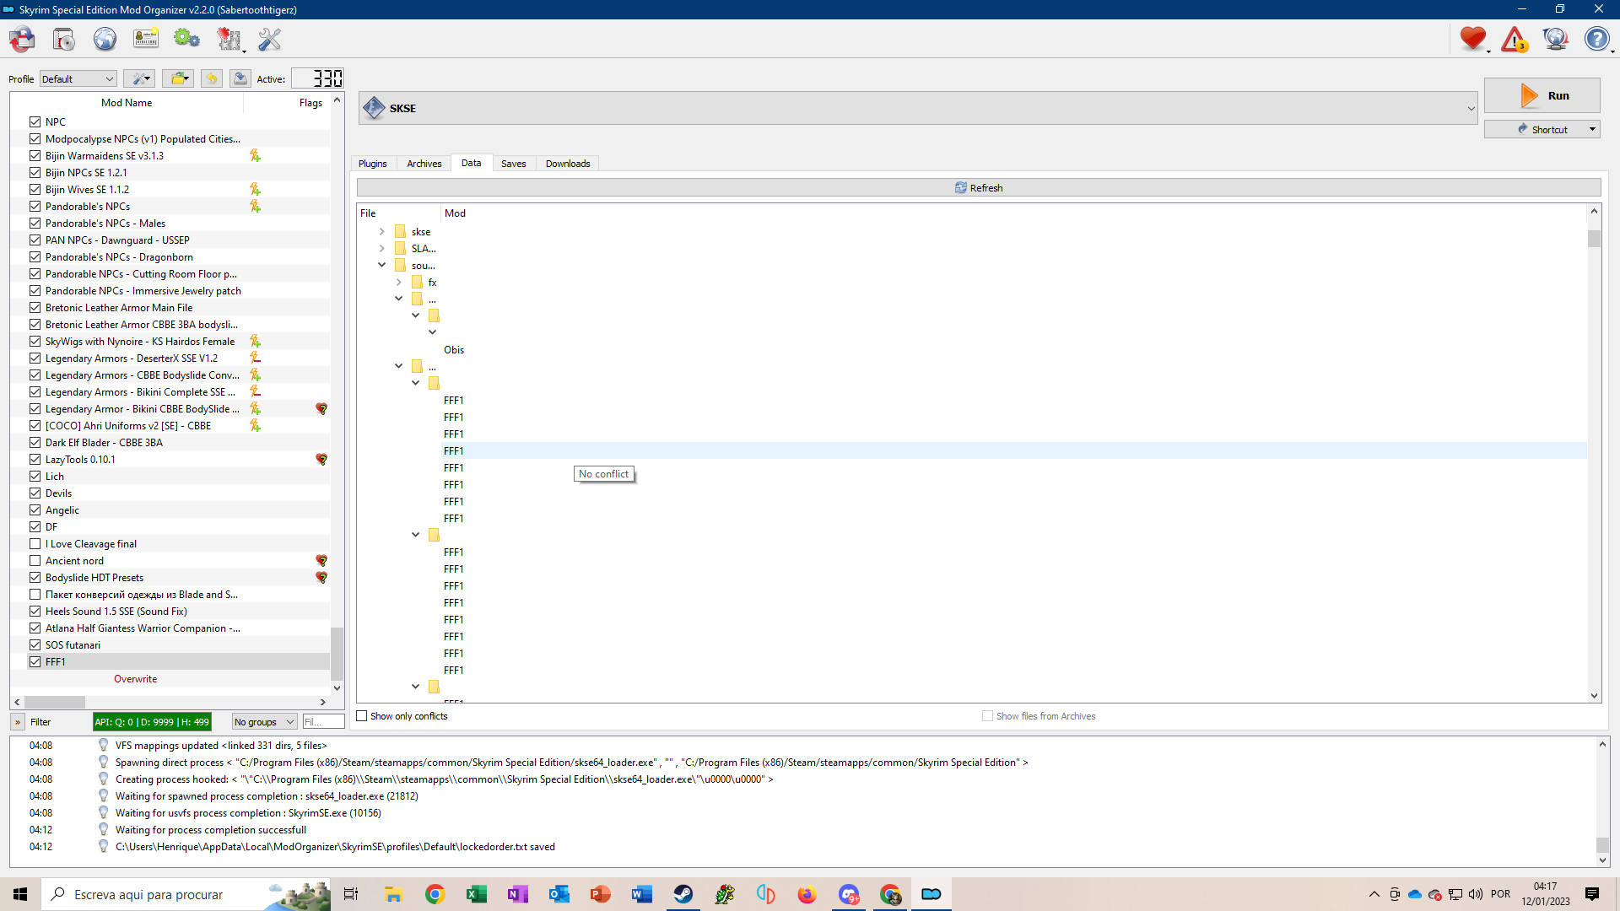Screen dimensions: 1620x911
Task: Open the No groups dropdown
Action: point(264,722)
